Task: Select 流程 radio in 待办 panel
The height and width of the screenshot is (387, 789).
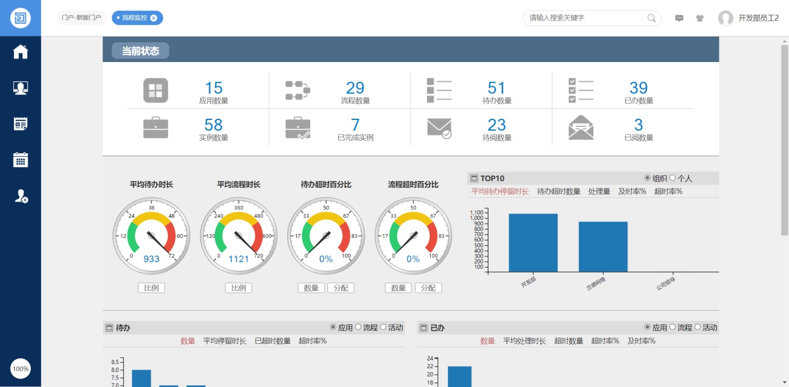Action: click(x=358, y=327)
